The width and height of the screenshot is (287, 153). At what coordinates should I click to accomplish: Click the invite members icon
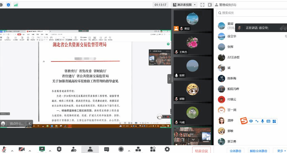click(x=74, y=149)
